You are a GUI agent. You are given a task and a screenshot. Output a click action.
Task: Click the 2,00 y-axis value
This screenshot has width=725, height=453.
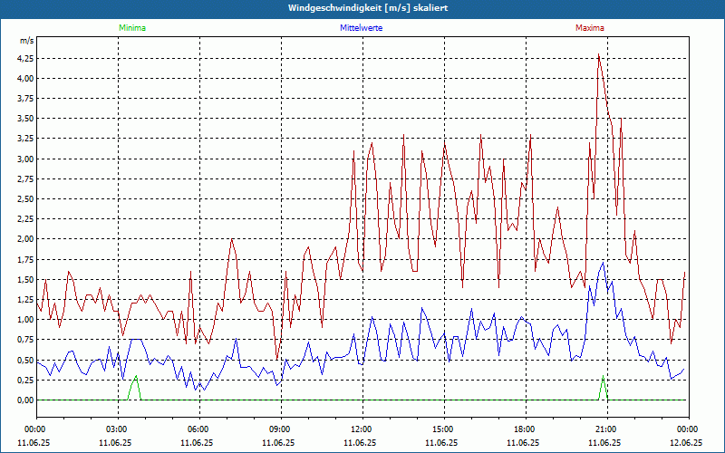[25, 239]
